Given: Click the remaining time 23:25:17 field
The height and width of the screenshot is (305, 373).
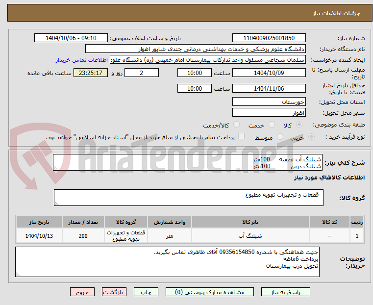Looking at the screenshot, I should coord(91,73).
